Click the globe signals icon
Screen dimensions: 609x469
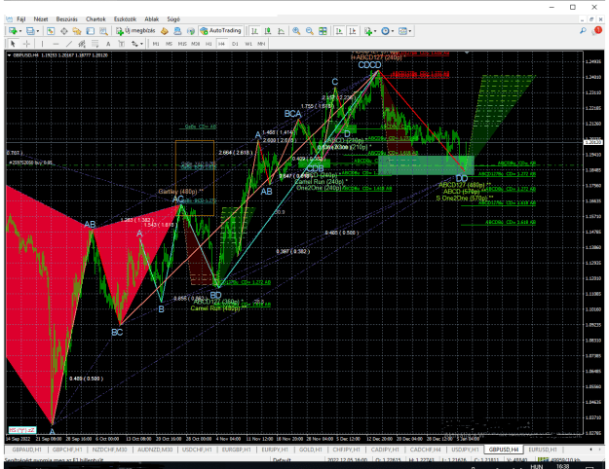coord(191,31)
